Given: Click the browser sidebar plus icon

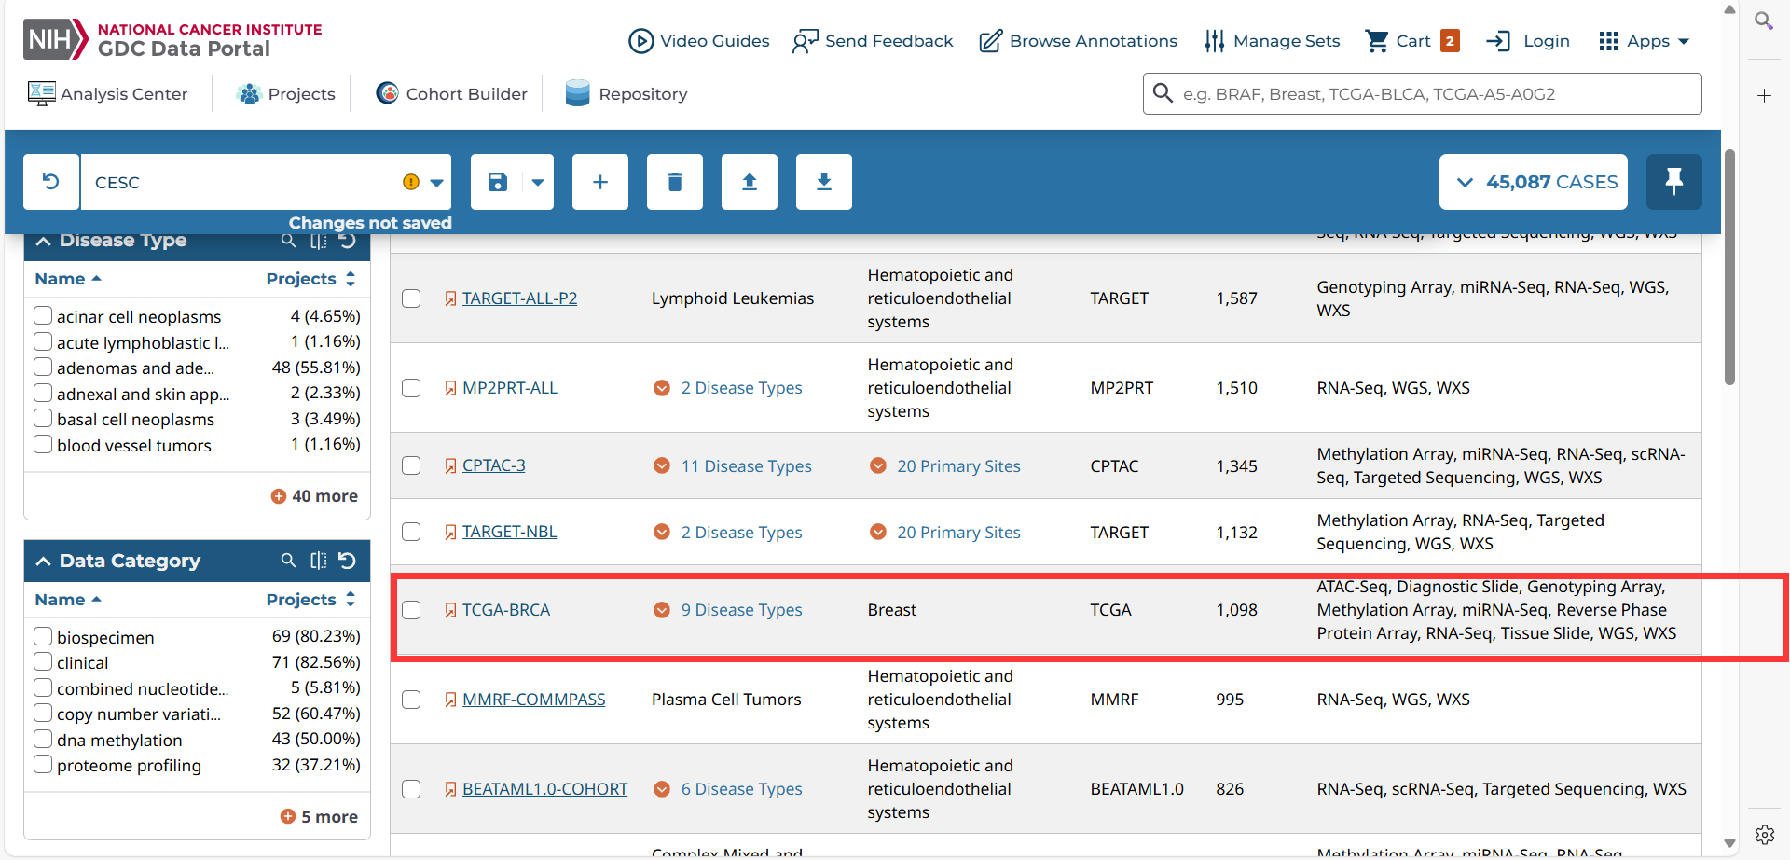Looking at the screenshot, I should (1764, 95).
